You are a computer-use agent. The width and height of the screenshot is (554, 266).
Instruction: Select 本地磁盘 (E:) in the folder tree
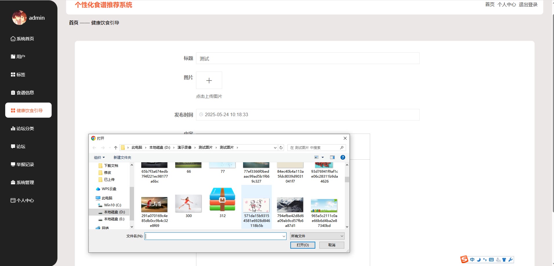pos(114,219)
